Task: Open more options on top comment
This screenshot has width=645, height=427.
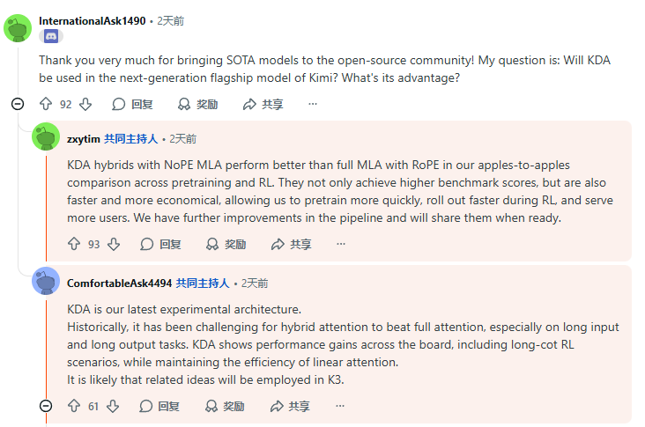Action: (313, 104)
